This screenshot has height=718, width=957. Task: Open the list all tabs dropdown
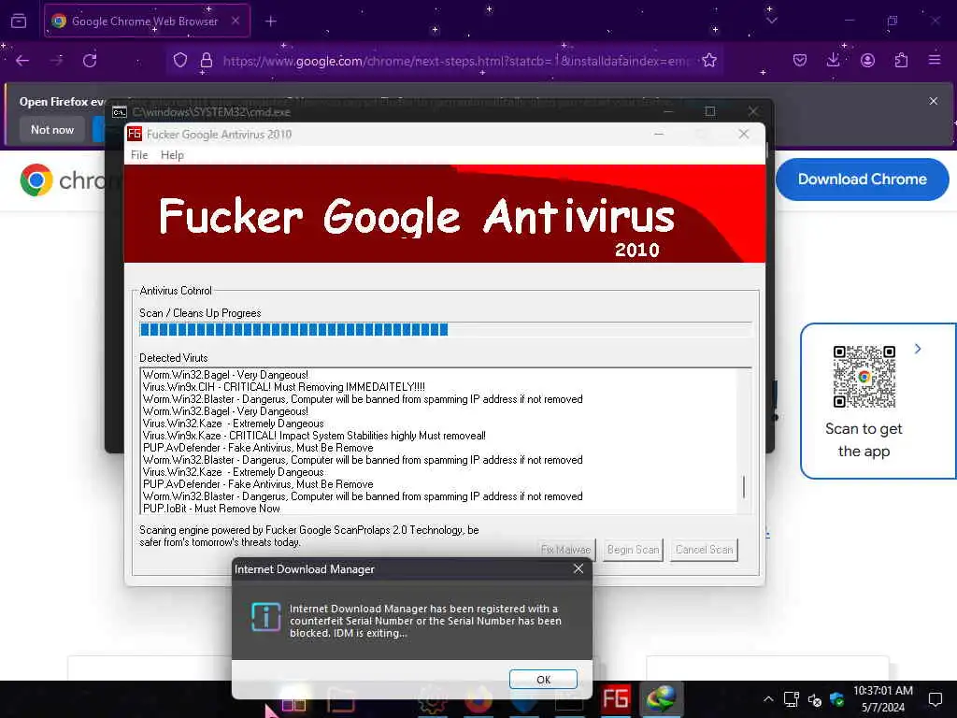coord(771,21)
